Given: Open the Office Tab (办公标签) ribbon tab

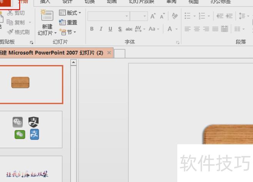Looking at the screenshot, I should point(221,2).
